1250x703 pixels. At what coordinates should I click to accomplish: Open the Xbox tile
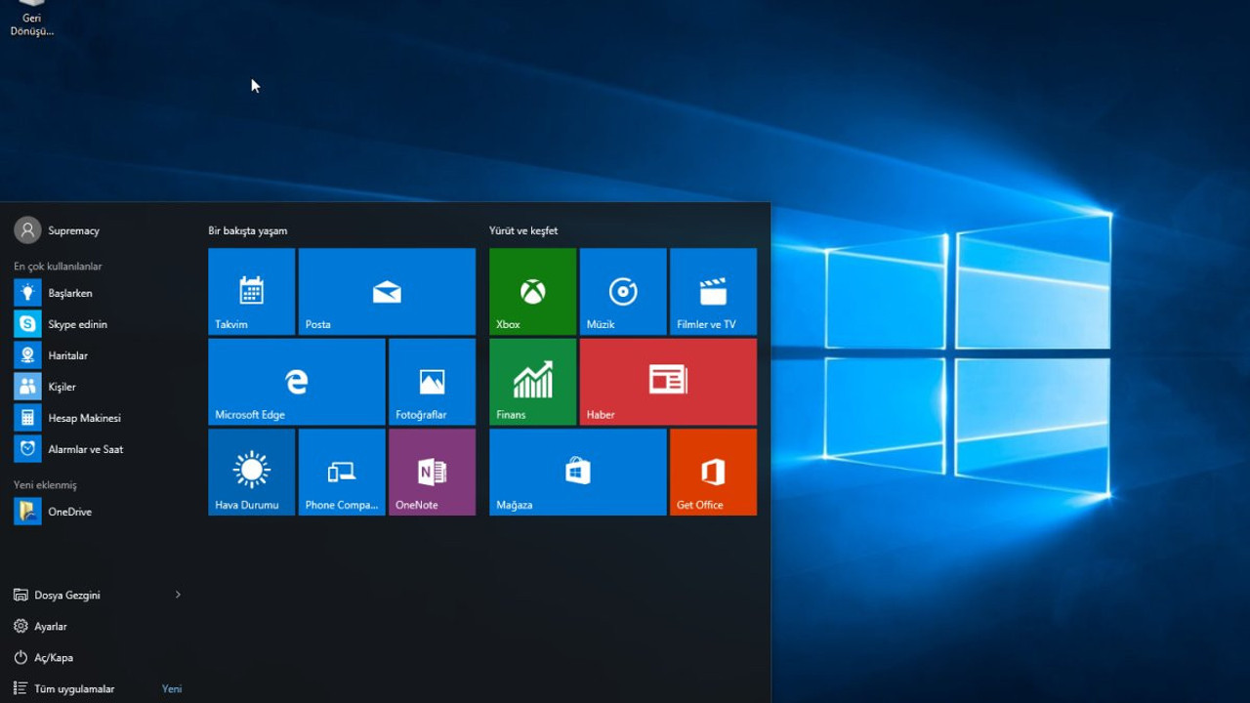point(532,290)
